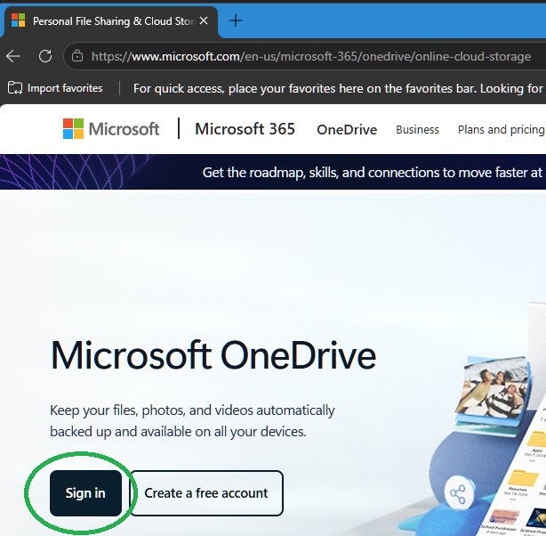The height and width of the screenshot is (536, 546).
Task: Go to OneDrive in site navigation
Action: pos(347,130)
